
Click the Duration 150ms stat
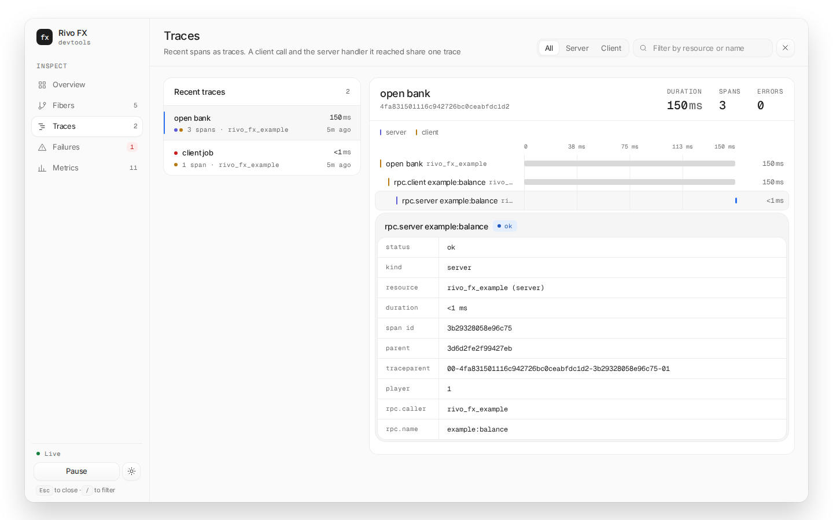coord(684,100)
